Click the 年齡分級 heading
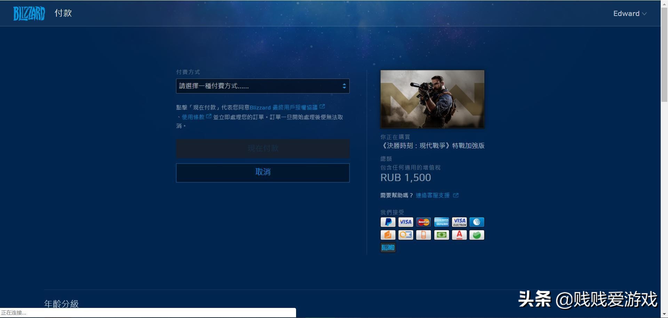The height and width of the screenshot is (318, 668). coord(61,304)
